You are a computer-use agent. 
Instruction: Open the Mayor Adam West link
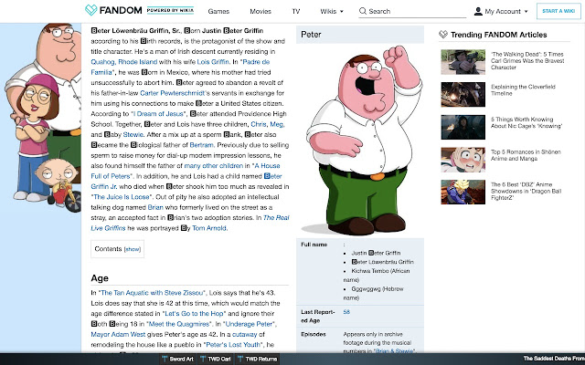pos(118,335)
